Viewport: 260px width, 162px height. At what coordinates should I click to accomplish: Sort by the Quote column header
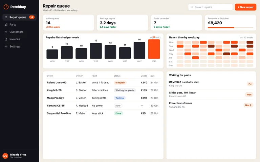point(144,76)
